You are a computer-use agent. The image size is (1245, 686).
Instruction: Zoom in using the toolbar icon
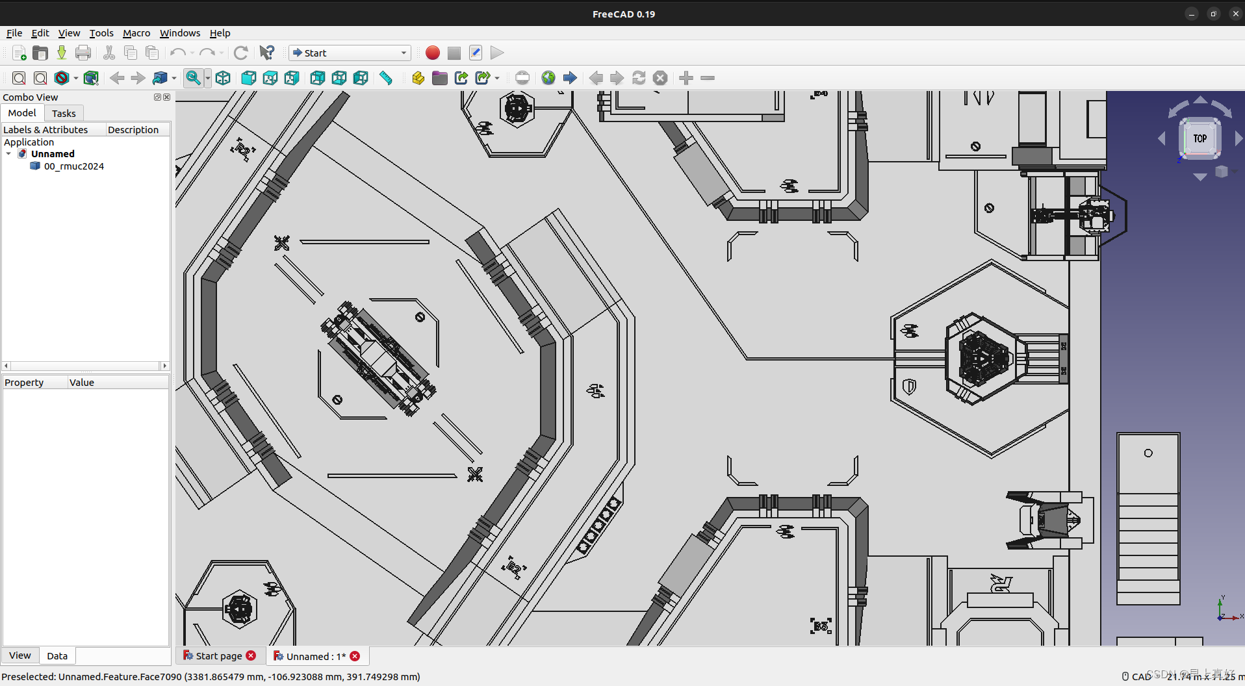coord(685,78)
